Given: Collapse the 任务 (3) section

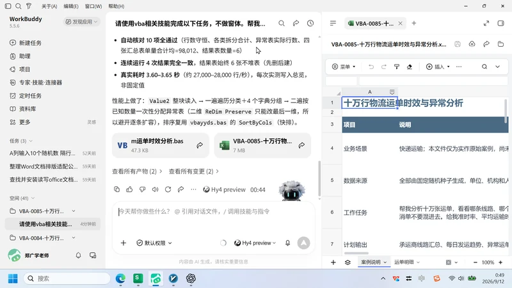Looking at the screenshot, I should tap(21, 141).
